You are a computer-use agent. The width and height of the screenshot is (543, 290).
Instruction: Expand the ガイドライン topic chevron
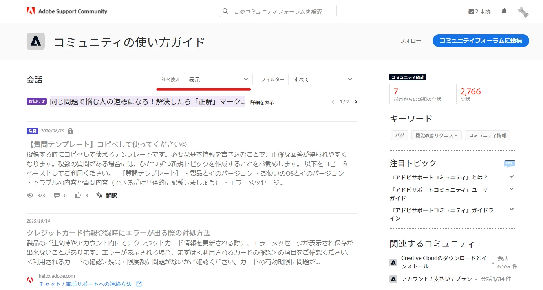(x=511, y=210)
